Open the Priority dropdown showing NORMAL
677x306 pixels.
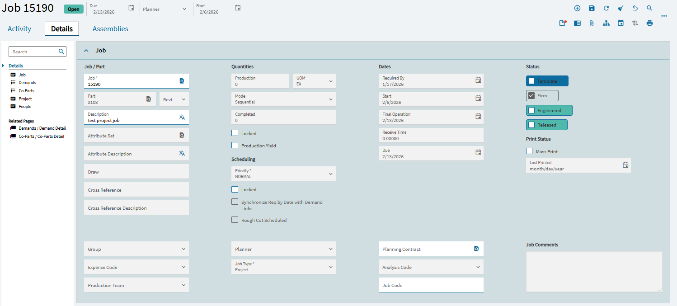[x=283, y=174]
